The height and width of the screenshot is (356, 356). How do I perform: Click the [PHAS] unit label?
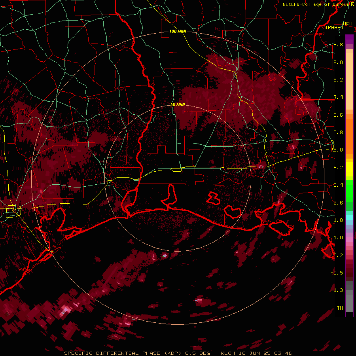pos(334,28)
